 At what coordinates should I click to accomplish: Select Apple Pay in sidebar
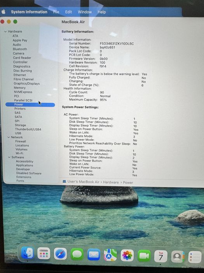point(20,40)
